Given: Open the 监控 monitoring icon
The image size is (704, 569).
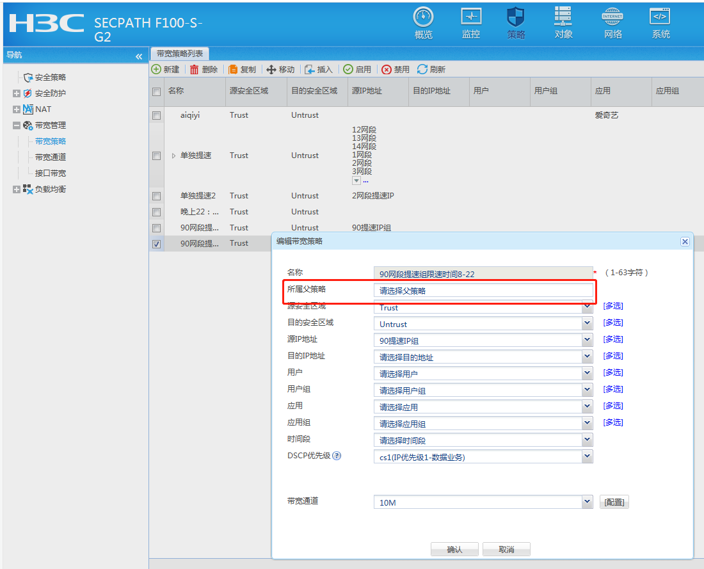Looking at the screenshot, I should [471, 17].
